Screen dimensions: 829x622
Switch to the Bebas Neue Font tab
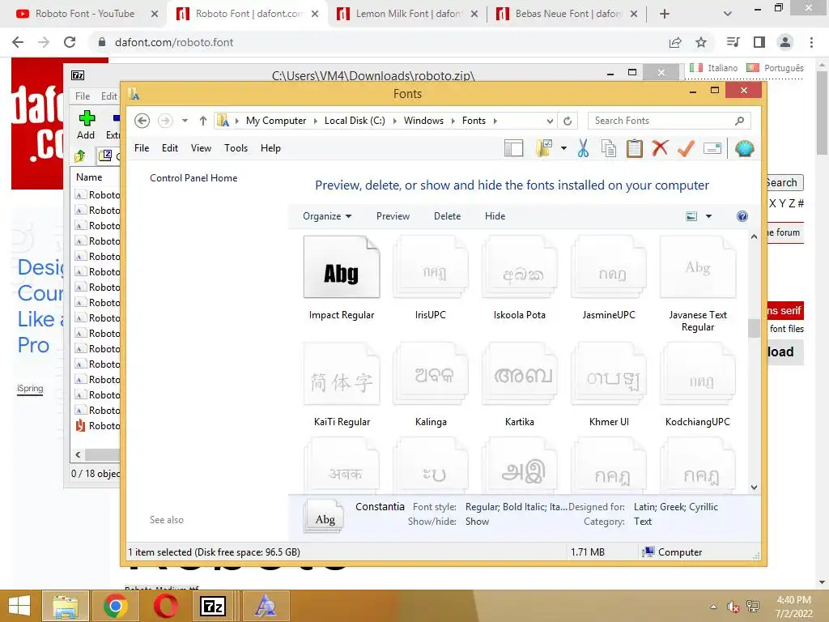tap(568, 14)
